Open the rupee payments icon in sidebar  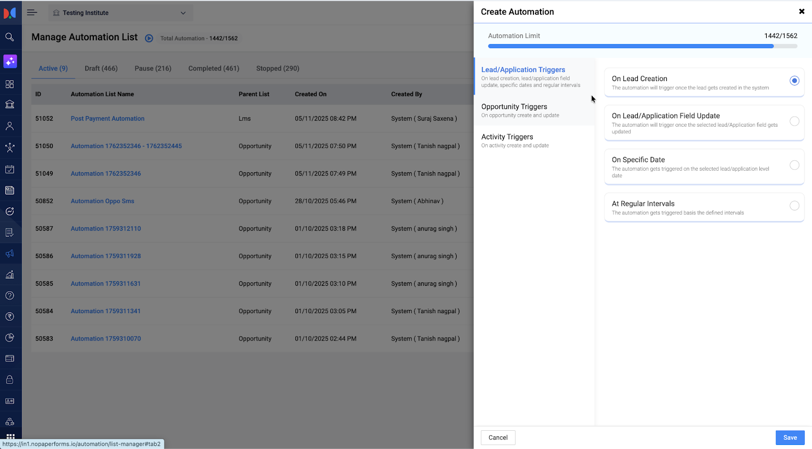[10, 317]
